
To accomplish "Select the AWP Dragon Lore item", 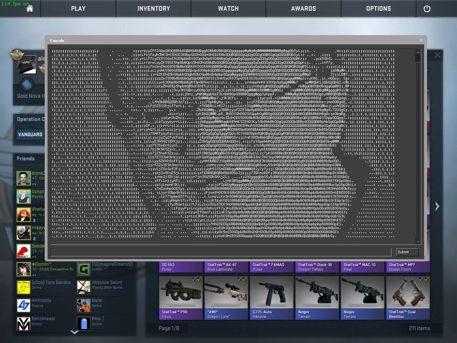I will pyautogui.click(x=226, y=298).
